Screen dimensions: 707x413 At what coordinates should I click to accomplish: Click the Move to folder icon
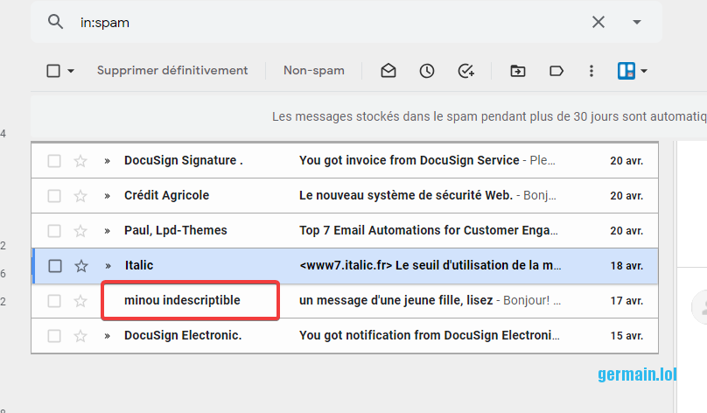pos(518,71)
